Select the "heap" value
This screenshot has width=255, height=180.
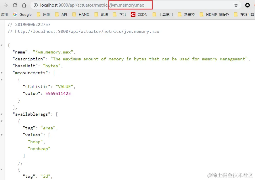(35, 142)
